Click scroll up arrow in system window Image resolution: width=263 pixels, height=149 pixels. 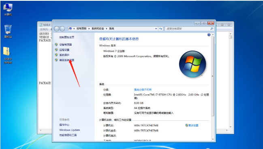point(213,35)
